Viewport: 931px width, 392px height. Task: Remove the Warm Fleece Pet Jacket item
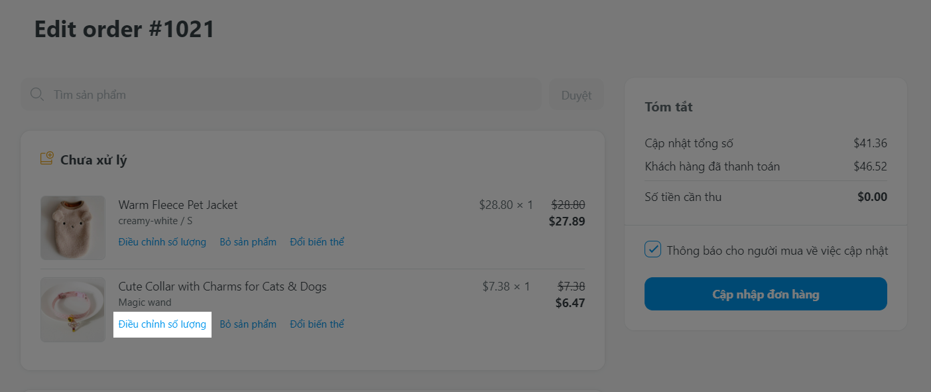[x=248, y=242]
